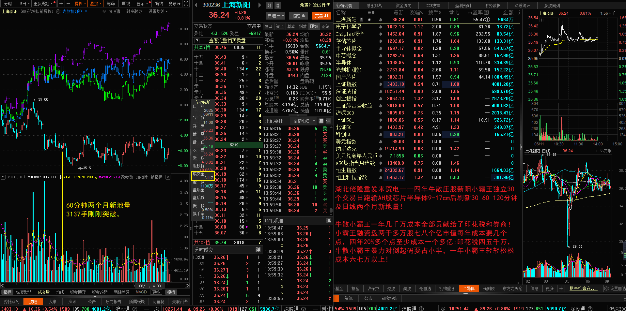The width and height of the screenshot is (626, 311).
Task: Toggle the 模板 template button
Action: pyautogui.click(x=171, y=292)
